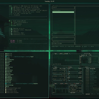Click the file icon beside mimeapps.list

tap(6, 89)
